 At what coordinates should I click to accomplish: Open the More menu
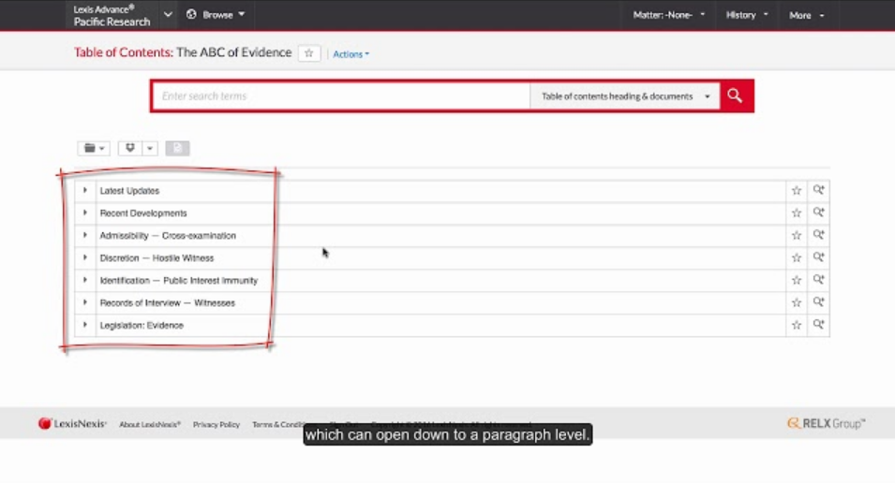(x=807, y=15)
